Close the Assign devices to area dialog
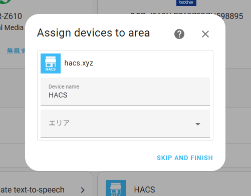The height and width of the screenshot is (196, 251). [205, 34]
